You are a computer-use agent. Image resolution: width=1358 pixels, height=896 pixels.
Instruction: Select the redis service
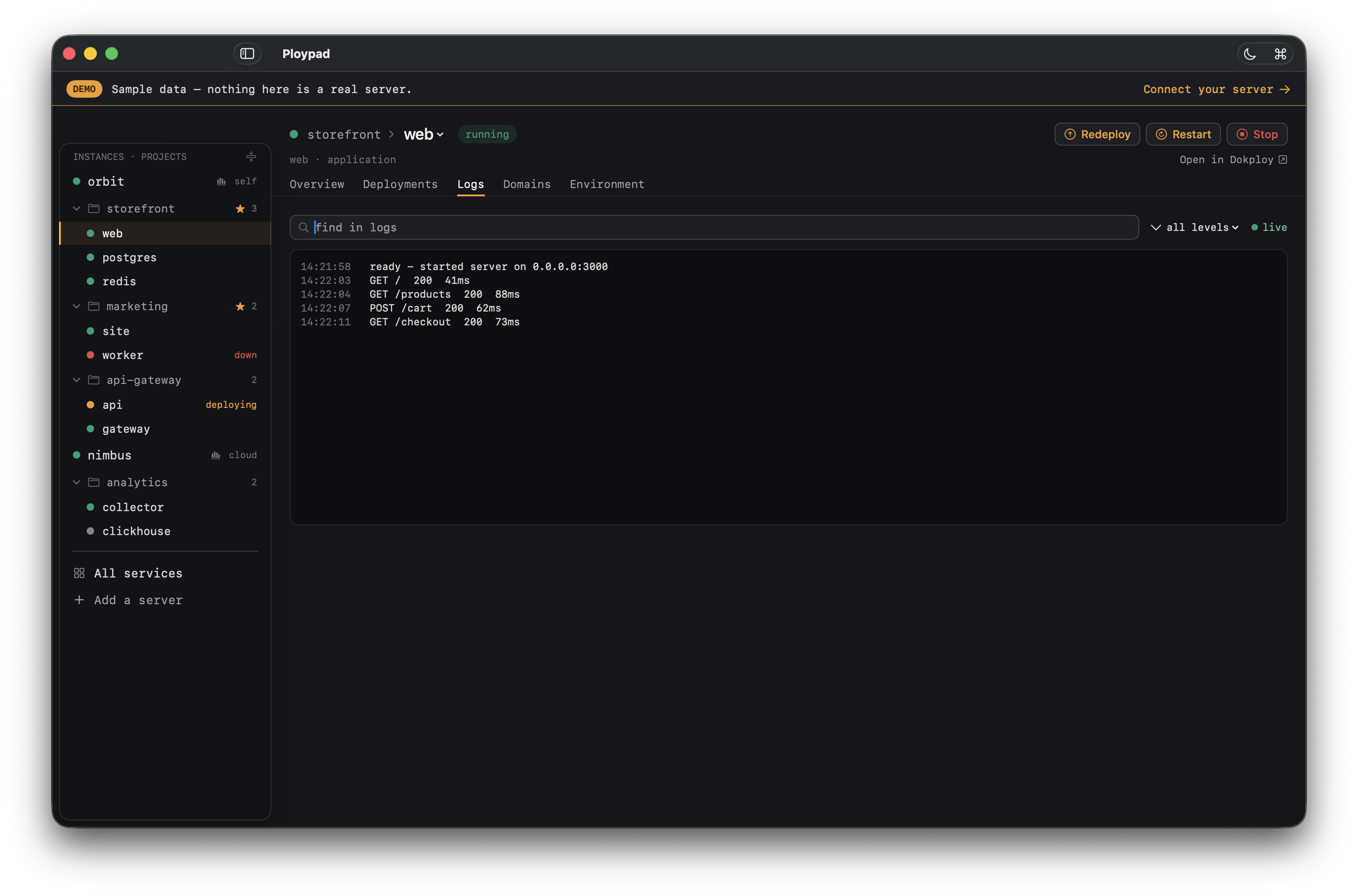[165, 282]
